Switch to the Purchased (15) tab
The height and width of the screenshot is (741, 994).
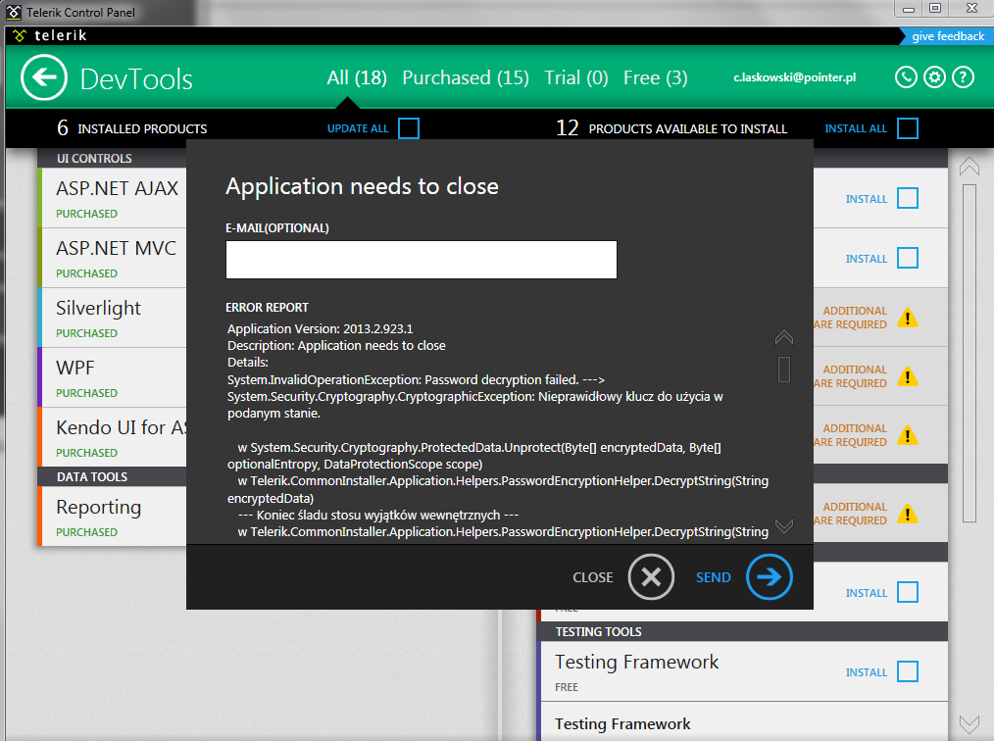(466, 77)
